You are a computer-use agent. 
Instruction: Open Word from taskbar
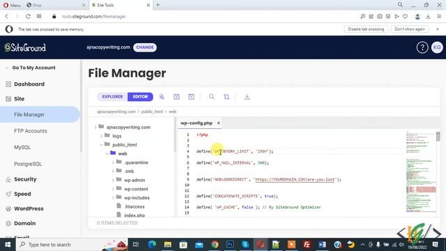[322, 245]
